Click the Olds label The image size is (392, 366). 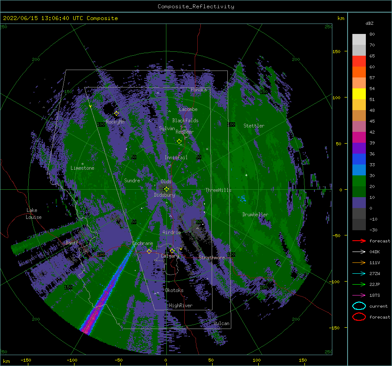pyautogui.click(x=166, y=181)
